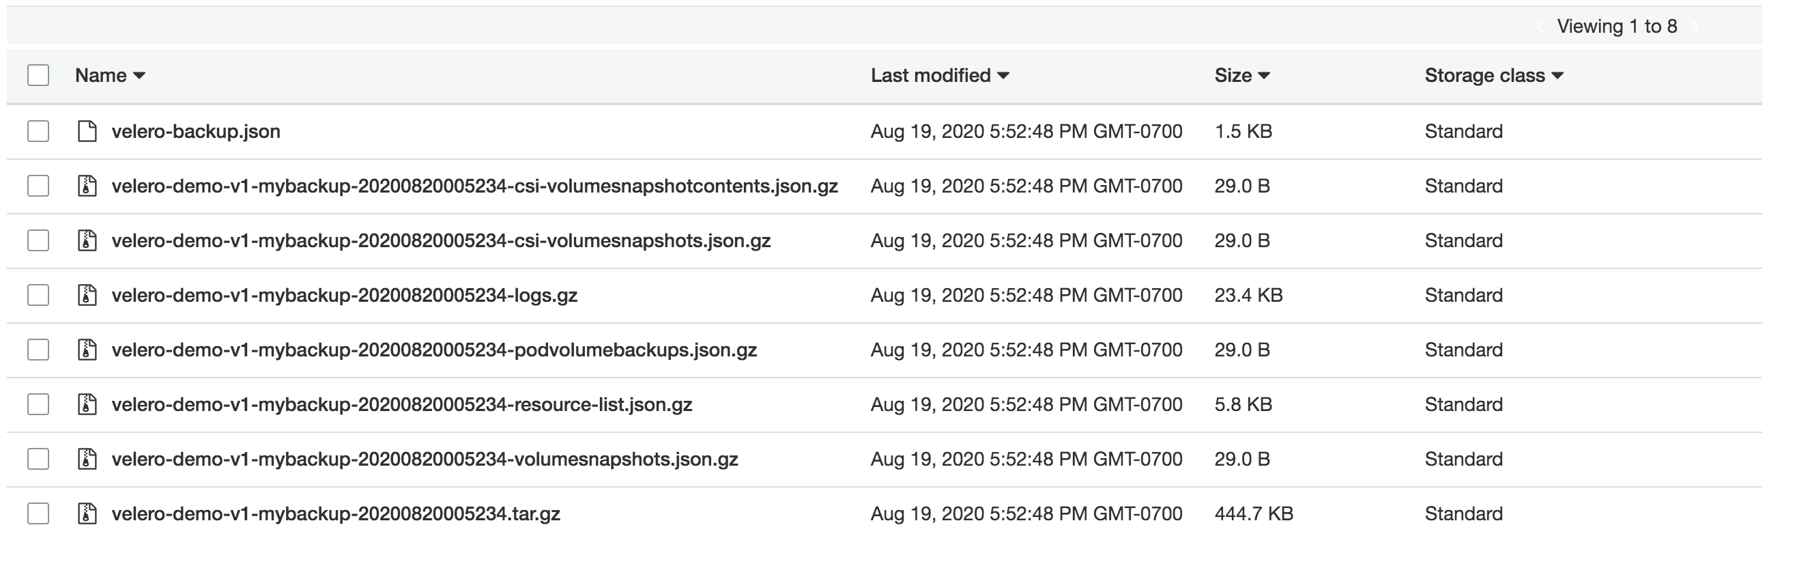This screenshot has height=564, width=1795.
Task: Click the archive icon for podvolumebackups.json.gz
Action: [87, 350]
